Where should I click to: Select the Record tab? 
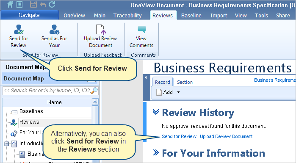162,82
